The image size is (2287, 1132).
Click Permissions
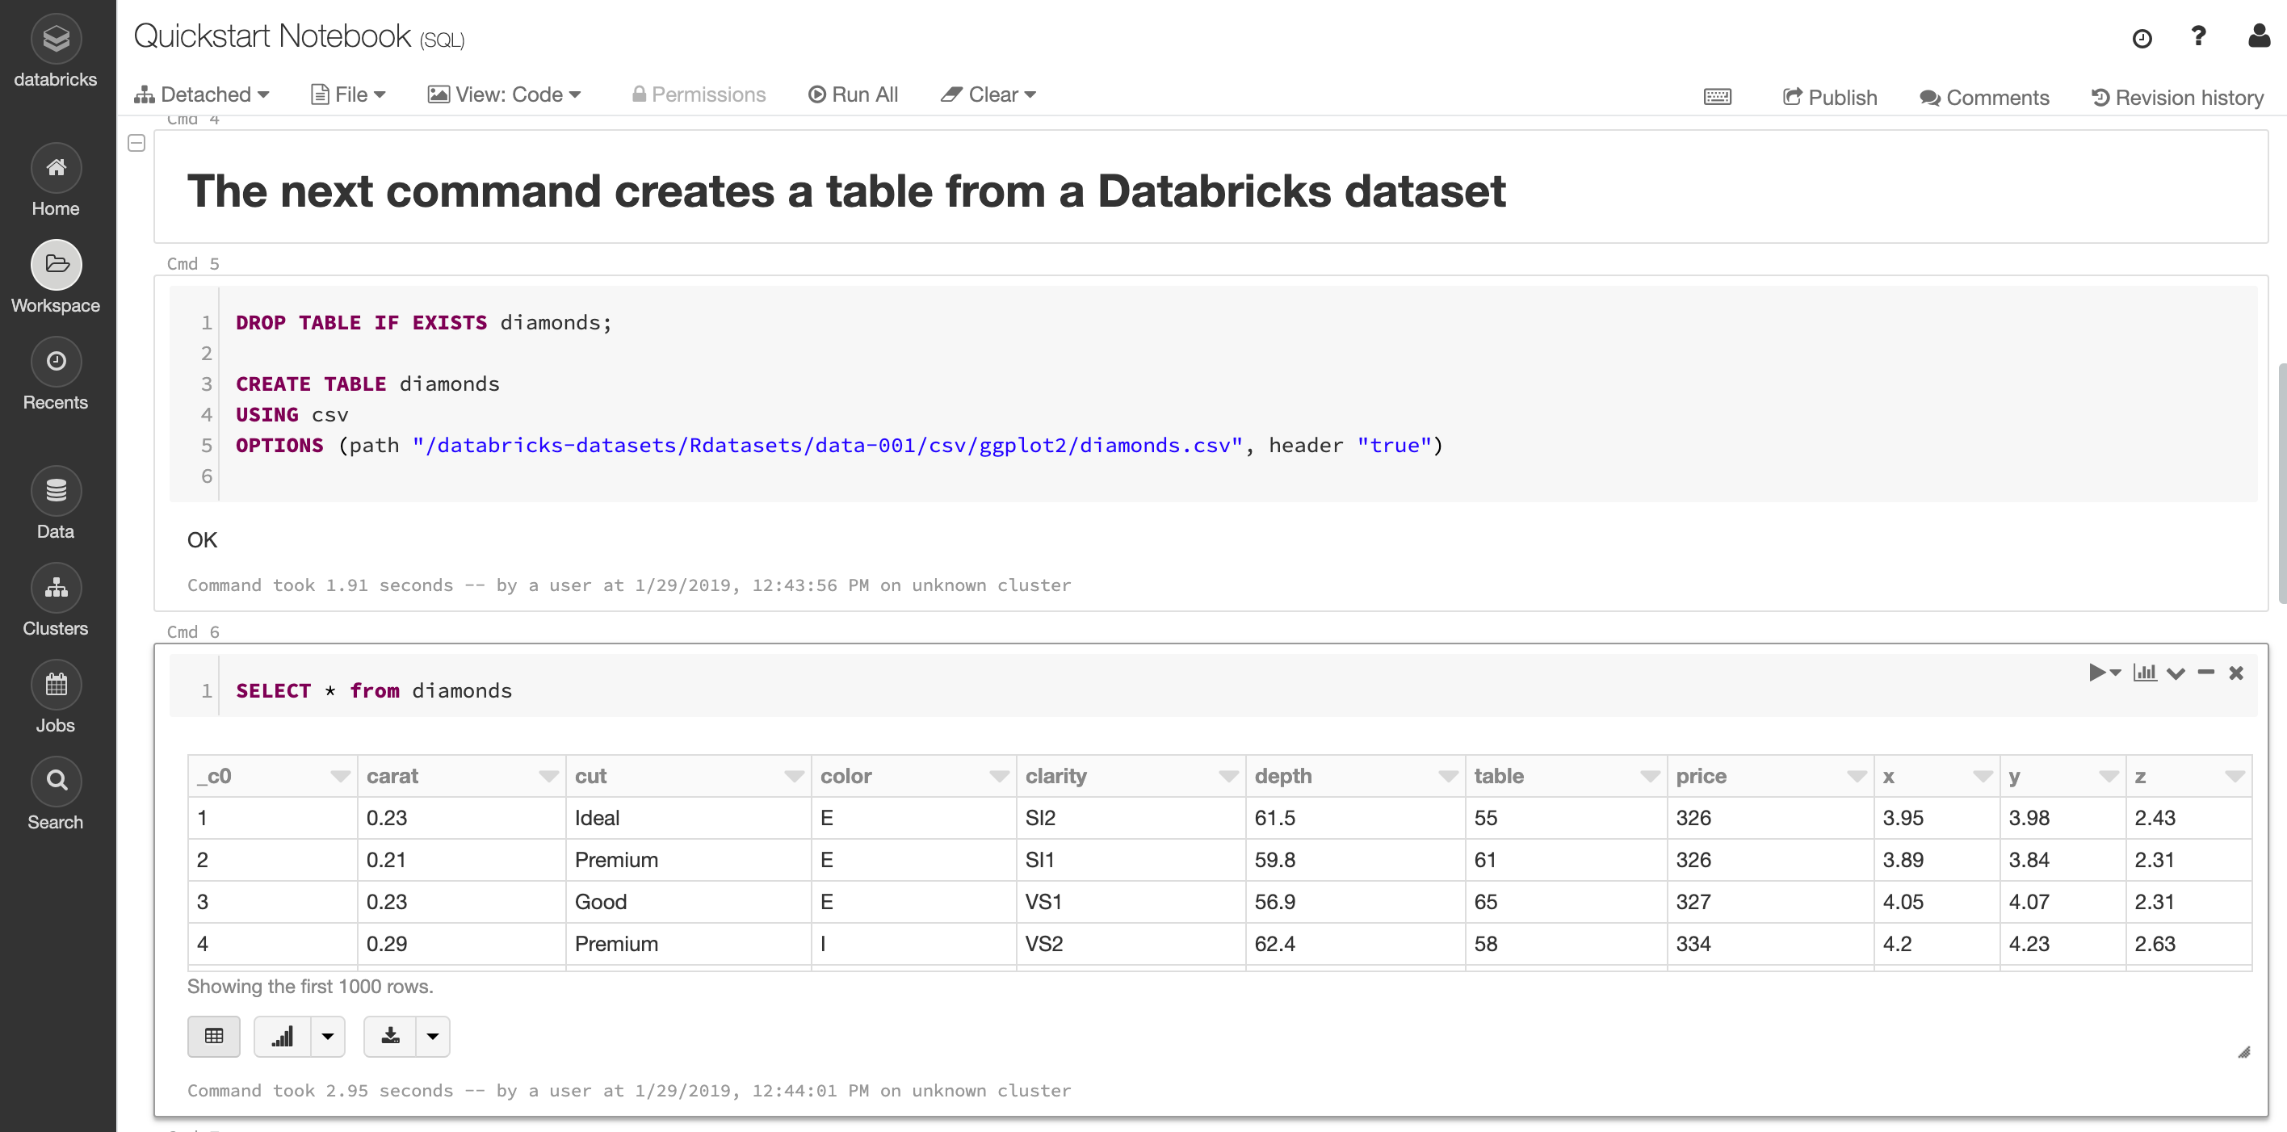click(x=698, y=95)
